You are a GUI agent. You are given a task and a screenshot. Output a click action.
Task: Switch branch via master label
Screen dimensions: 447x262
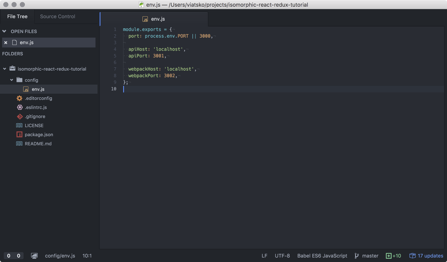370,256
